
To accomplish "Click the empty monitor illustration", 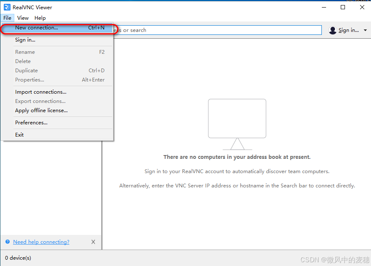I will click(x=237, y=124).
